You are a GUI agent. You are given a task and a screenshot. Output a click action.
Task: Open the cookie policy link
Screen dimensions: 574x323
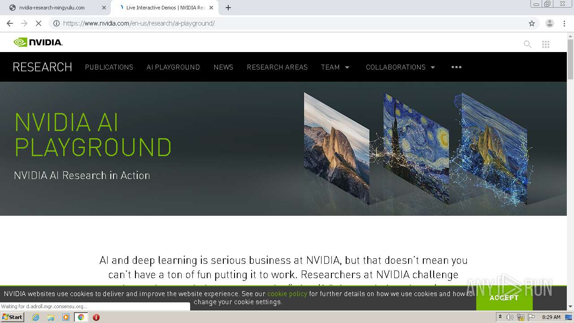click(287, 294)
